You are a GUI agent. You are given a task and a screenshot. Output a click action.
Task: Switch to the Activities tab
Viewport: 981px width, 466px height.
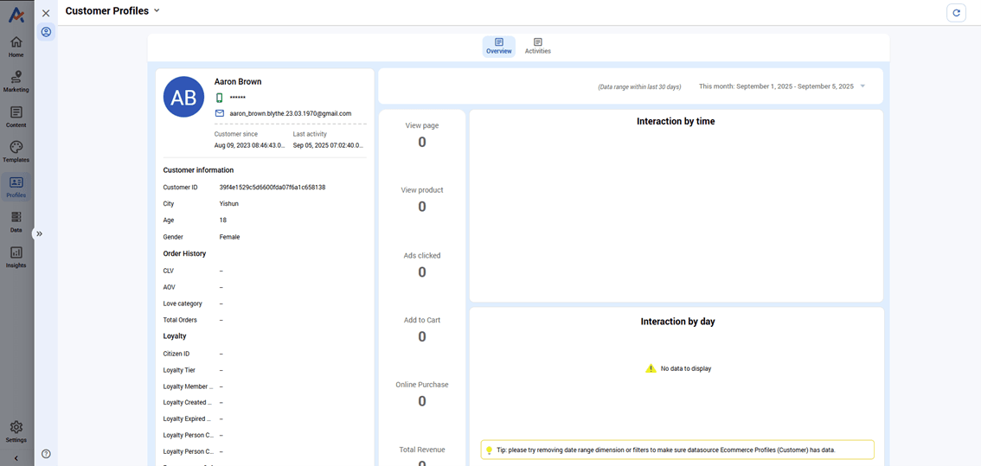point(537,46)
